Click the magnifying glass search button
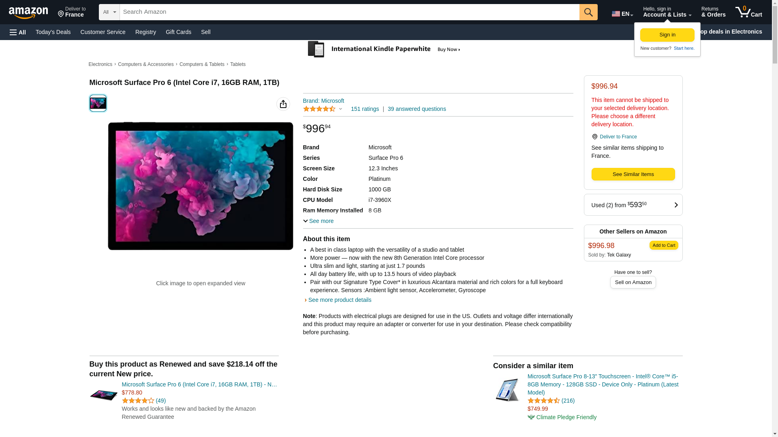The image size is (778, 437). pyautogui.click(x=588, y=12)
